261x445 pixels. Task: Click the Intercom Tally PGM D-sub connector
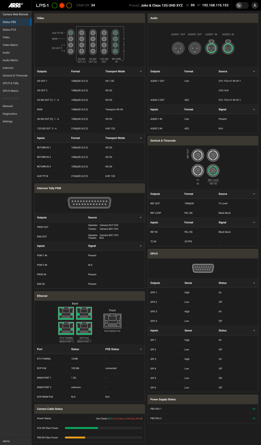pyautogui.click(x=89, y=203)
